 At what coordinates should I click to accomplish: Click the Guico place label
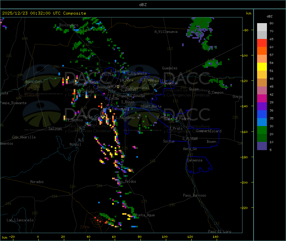(x=194, y=89)
